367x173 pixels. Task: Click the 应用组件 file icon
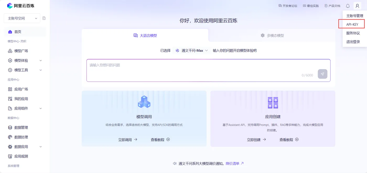coord(10,108)
